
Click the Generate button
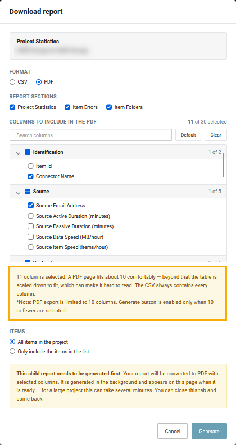(x=209, y=431)
